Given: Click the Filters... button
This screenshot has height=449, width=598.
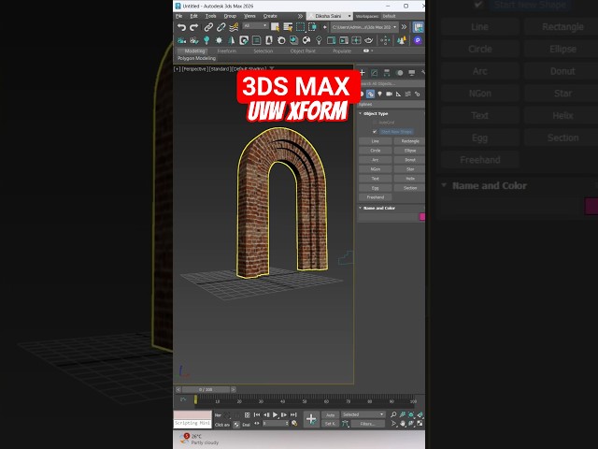Looking at the screenshot, I should 367,424.
